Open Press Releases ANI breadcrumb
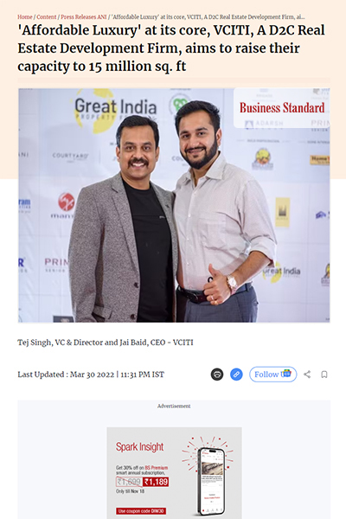Viewport: 346px width, 519px height. point(84,17)
